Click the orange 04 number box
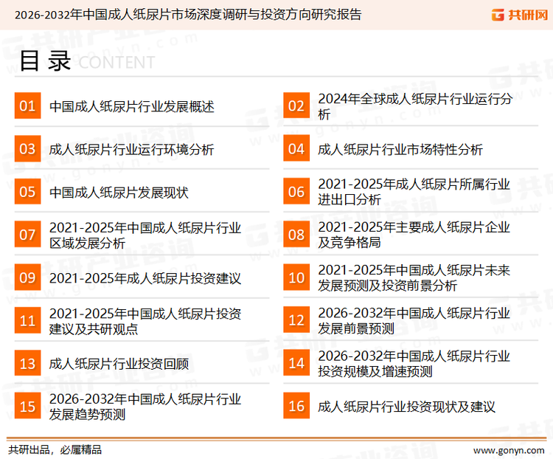Screen dimensions: 553x459 click(296, 148)
